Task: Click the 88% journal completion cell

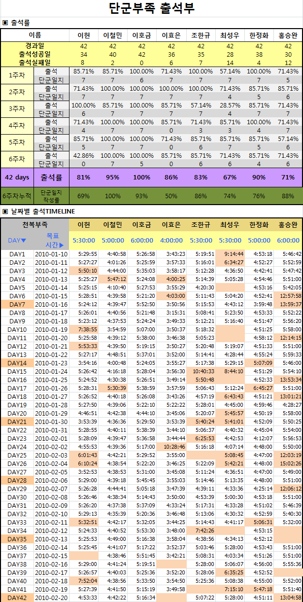Action: coord(288,196)
